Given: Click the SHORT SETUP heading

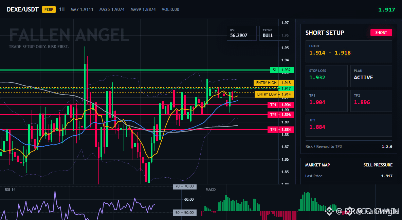Looking at the screenshot, I should click(x=325, y=33).
